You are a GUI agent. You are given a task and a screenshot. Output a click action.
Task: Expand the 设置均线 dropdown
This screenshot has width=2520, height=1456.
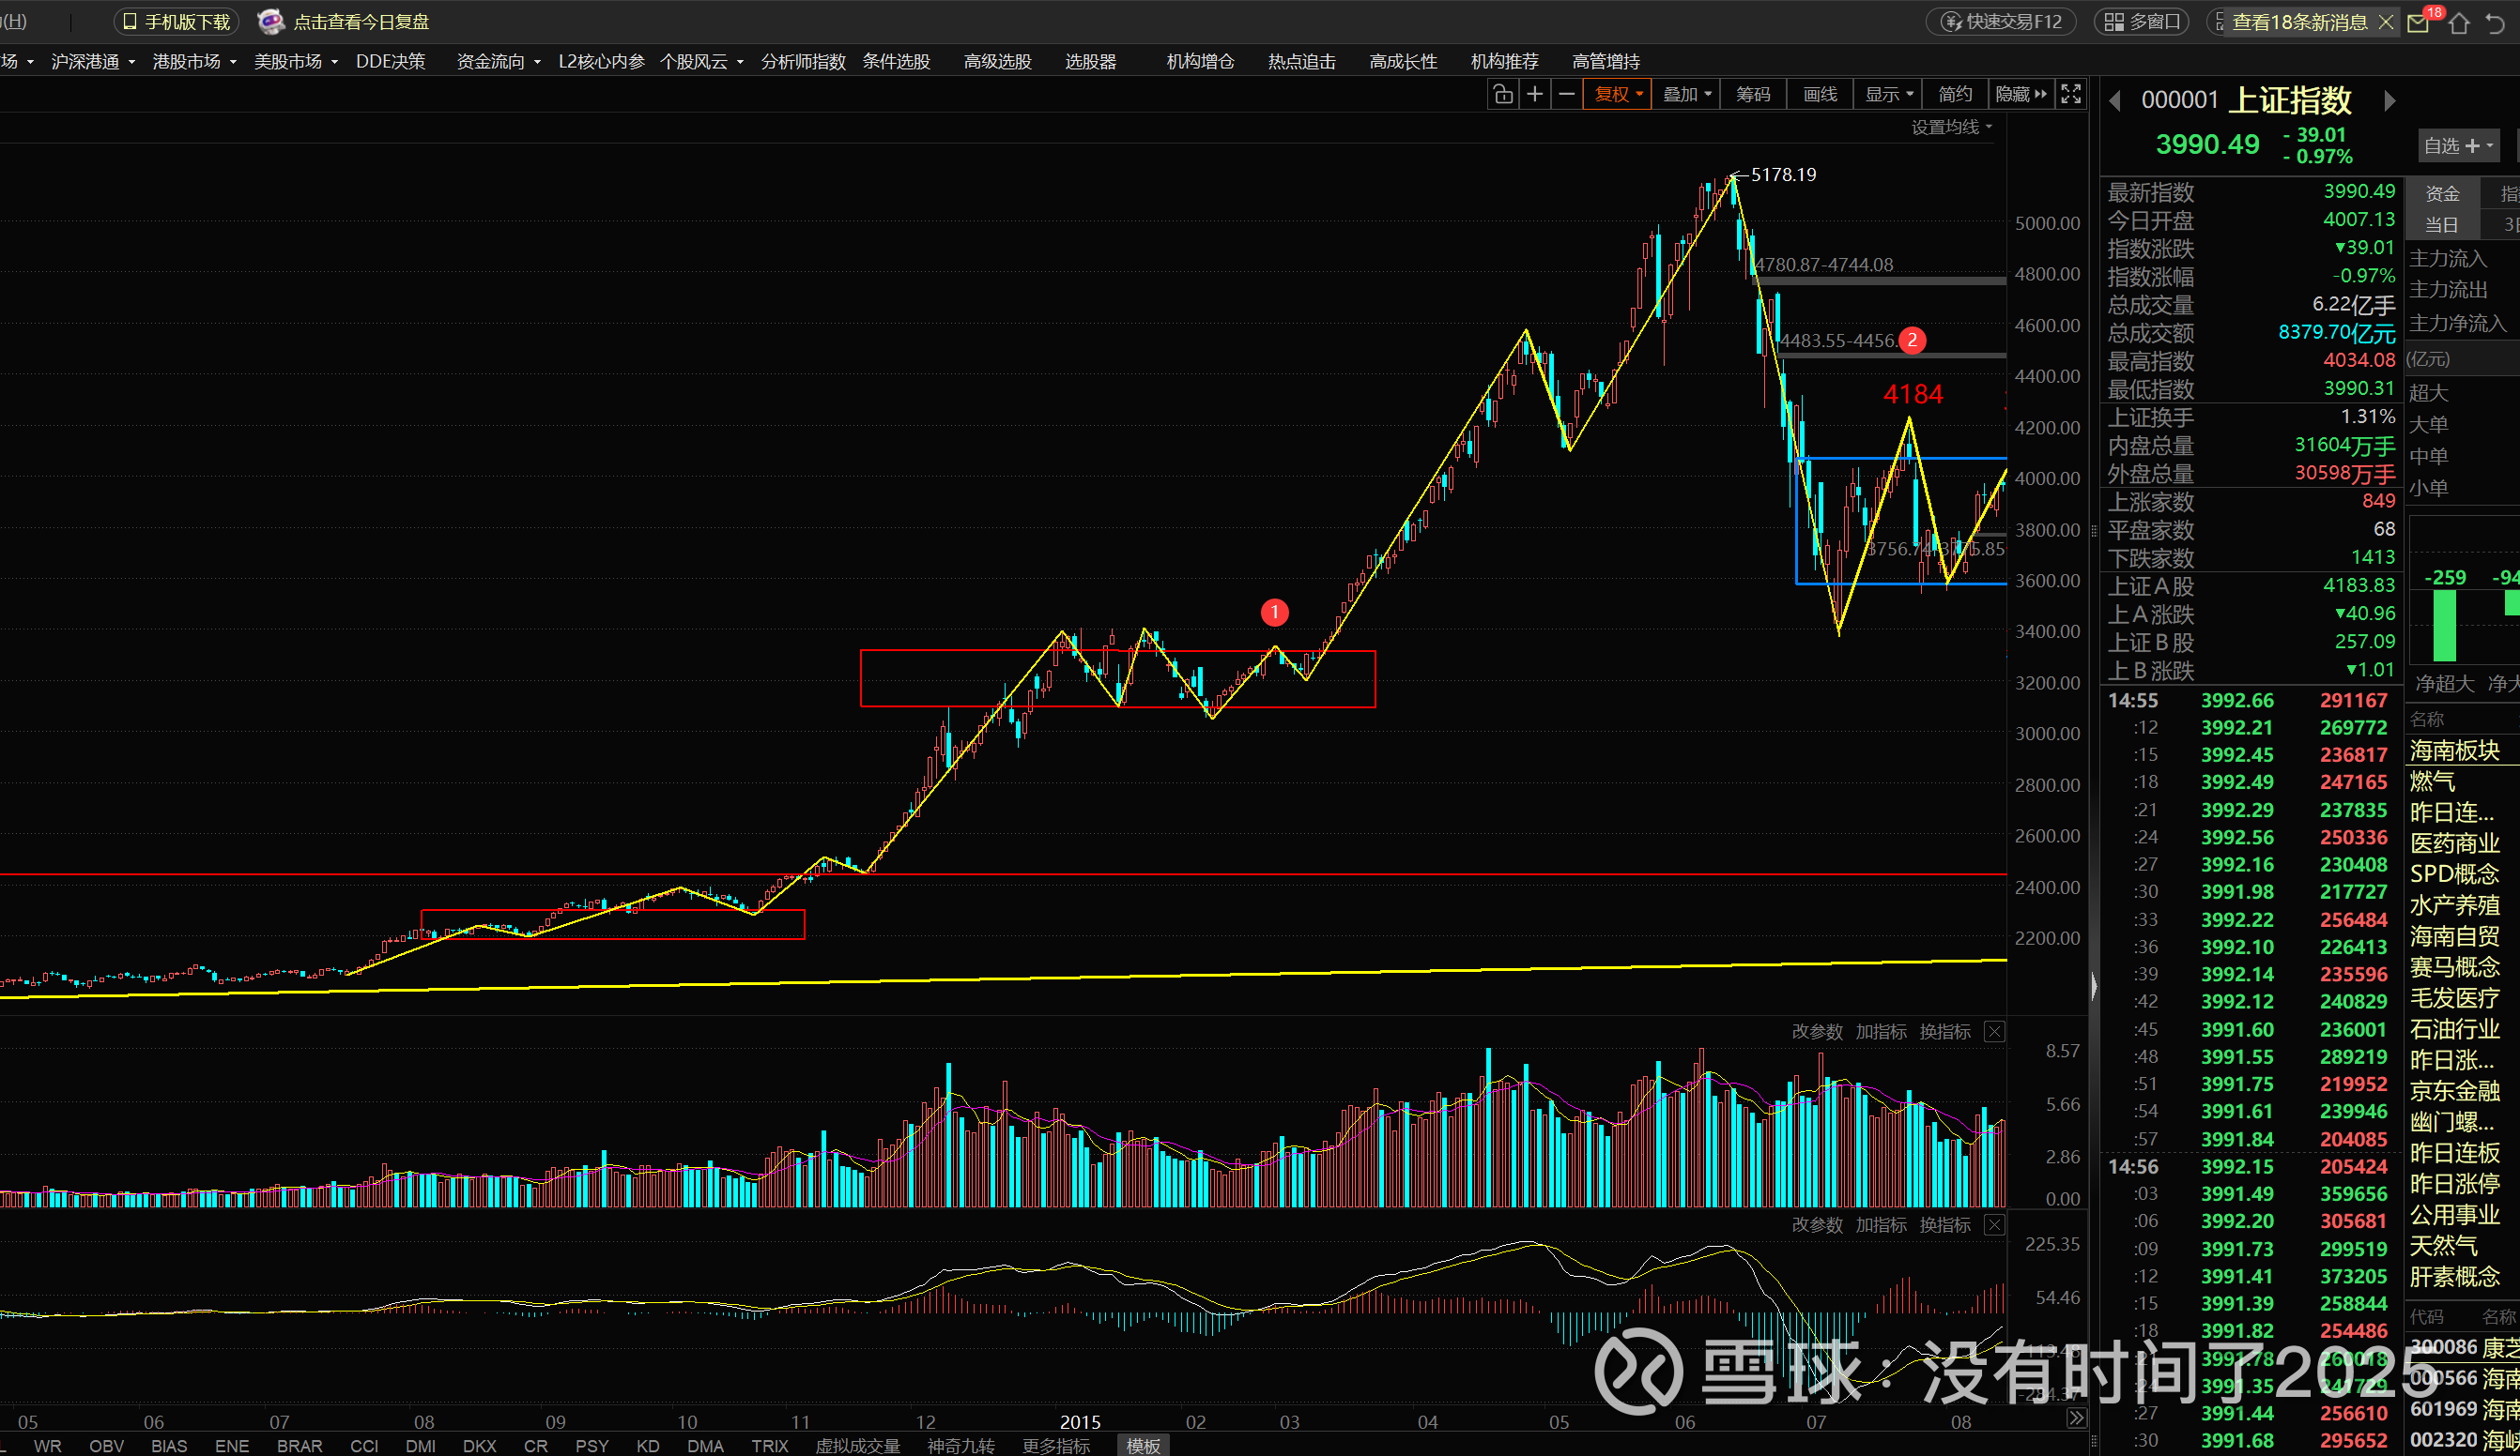point(1950,127)
